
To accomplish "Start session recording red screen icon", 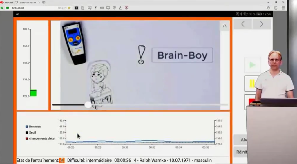I will pyautogui.click(x=126, y=8).
